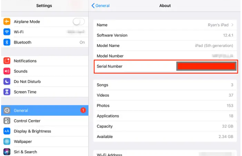
Task: Open Control Center label
Action: (27, 121)
